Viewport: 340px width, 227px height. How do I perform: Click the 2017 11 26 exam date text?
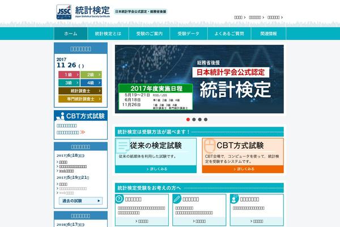pyautogui.click(x=70, y=63)
